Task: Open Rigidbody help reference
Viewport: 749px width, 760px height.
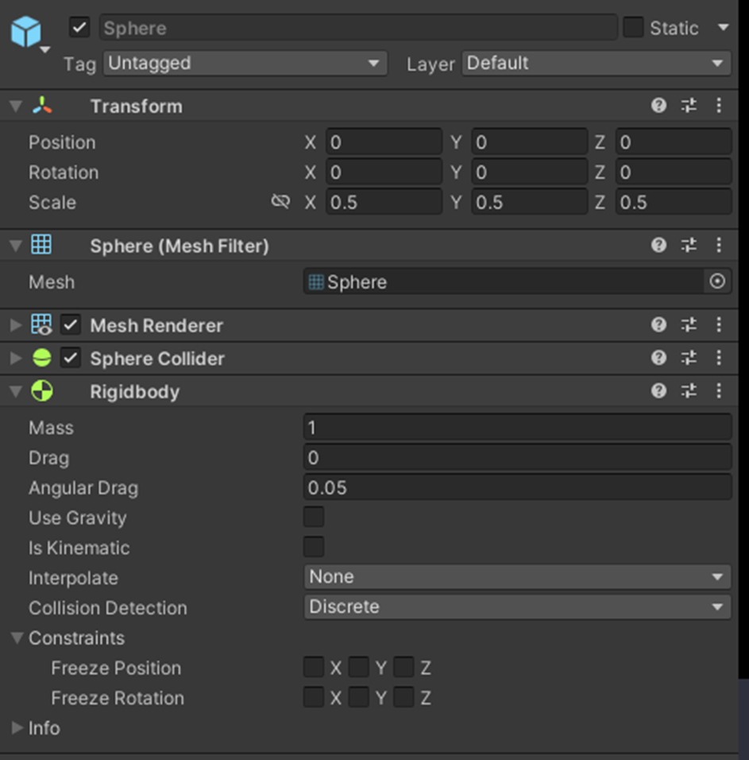Action: (658, 390)
